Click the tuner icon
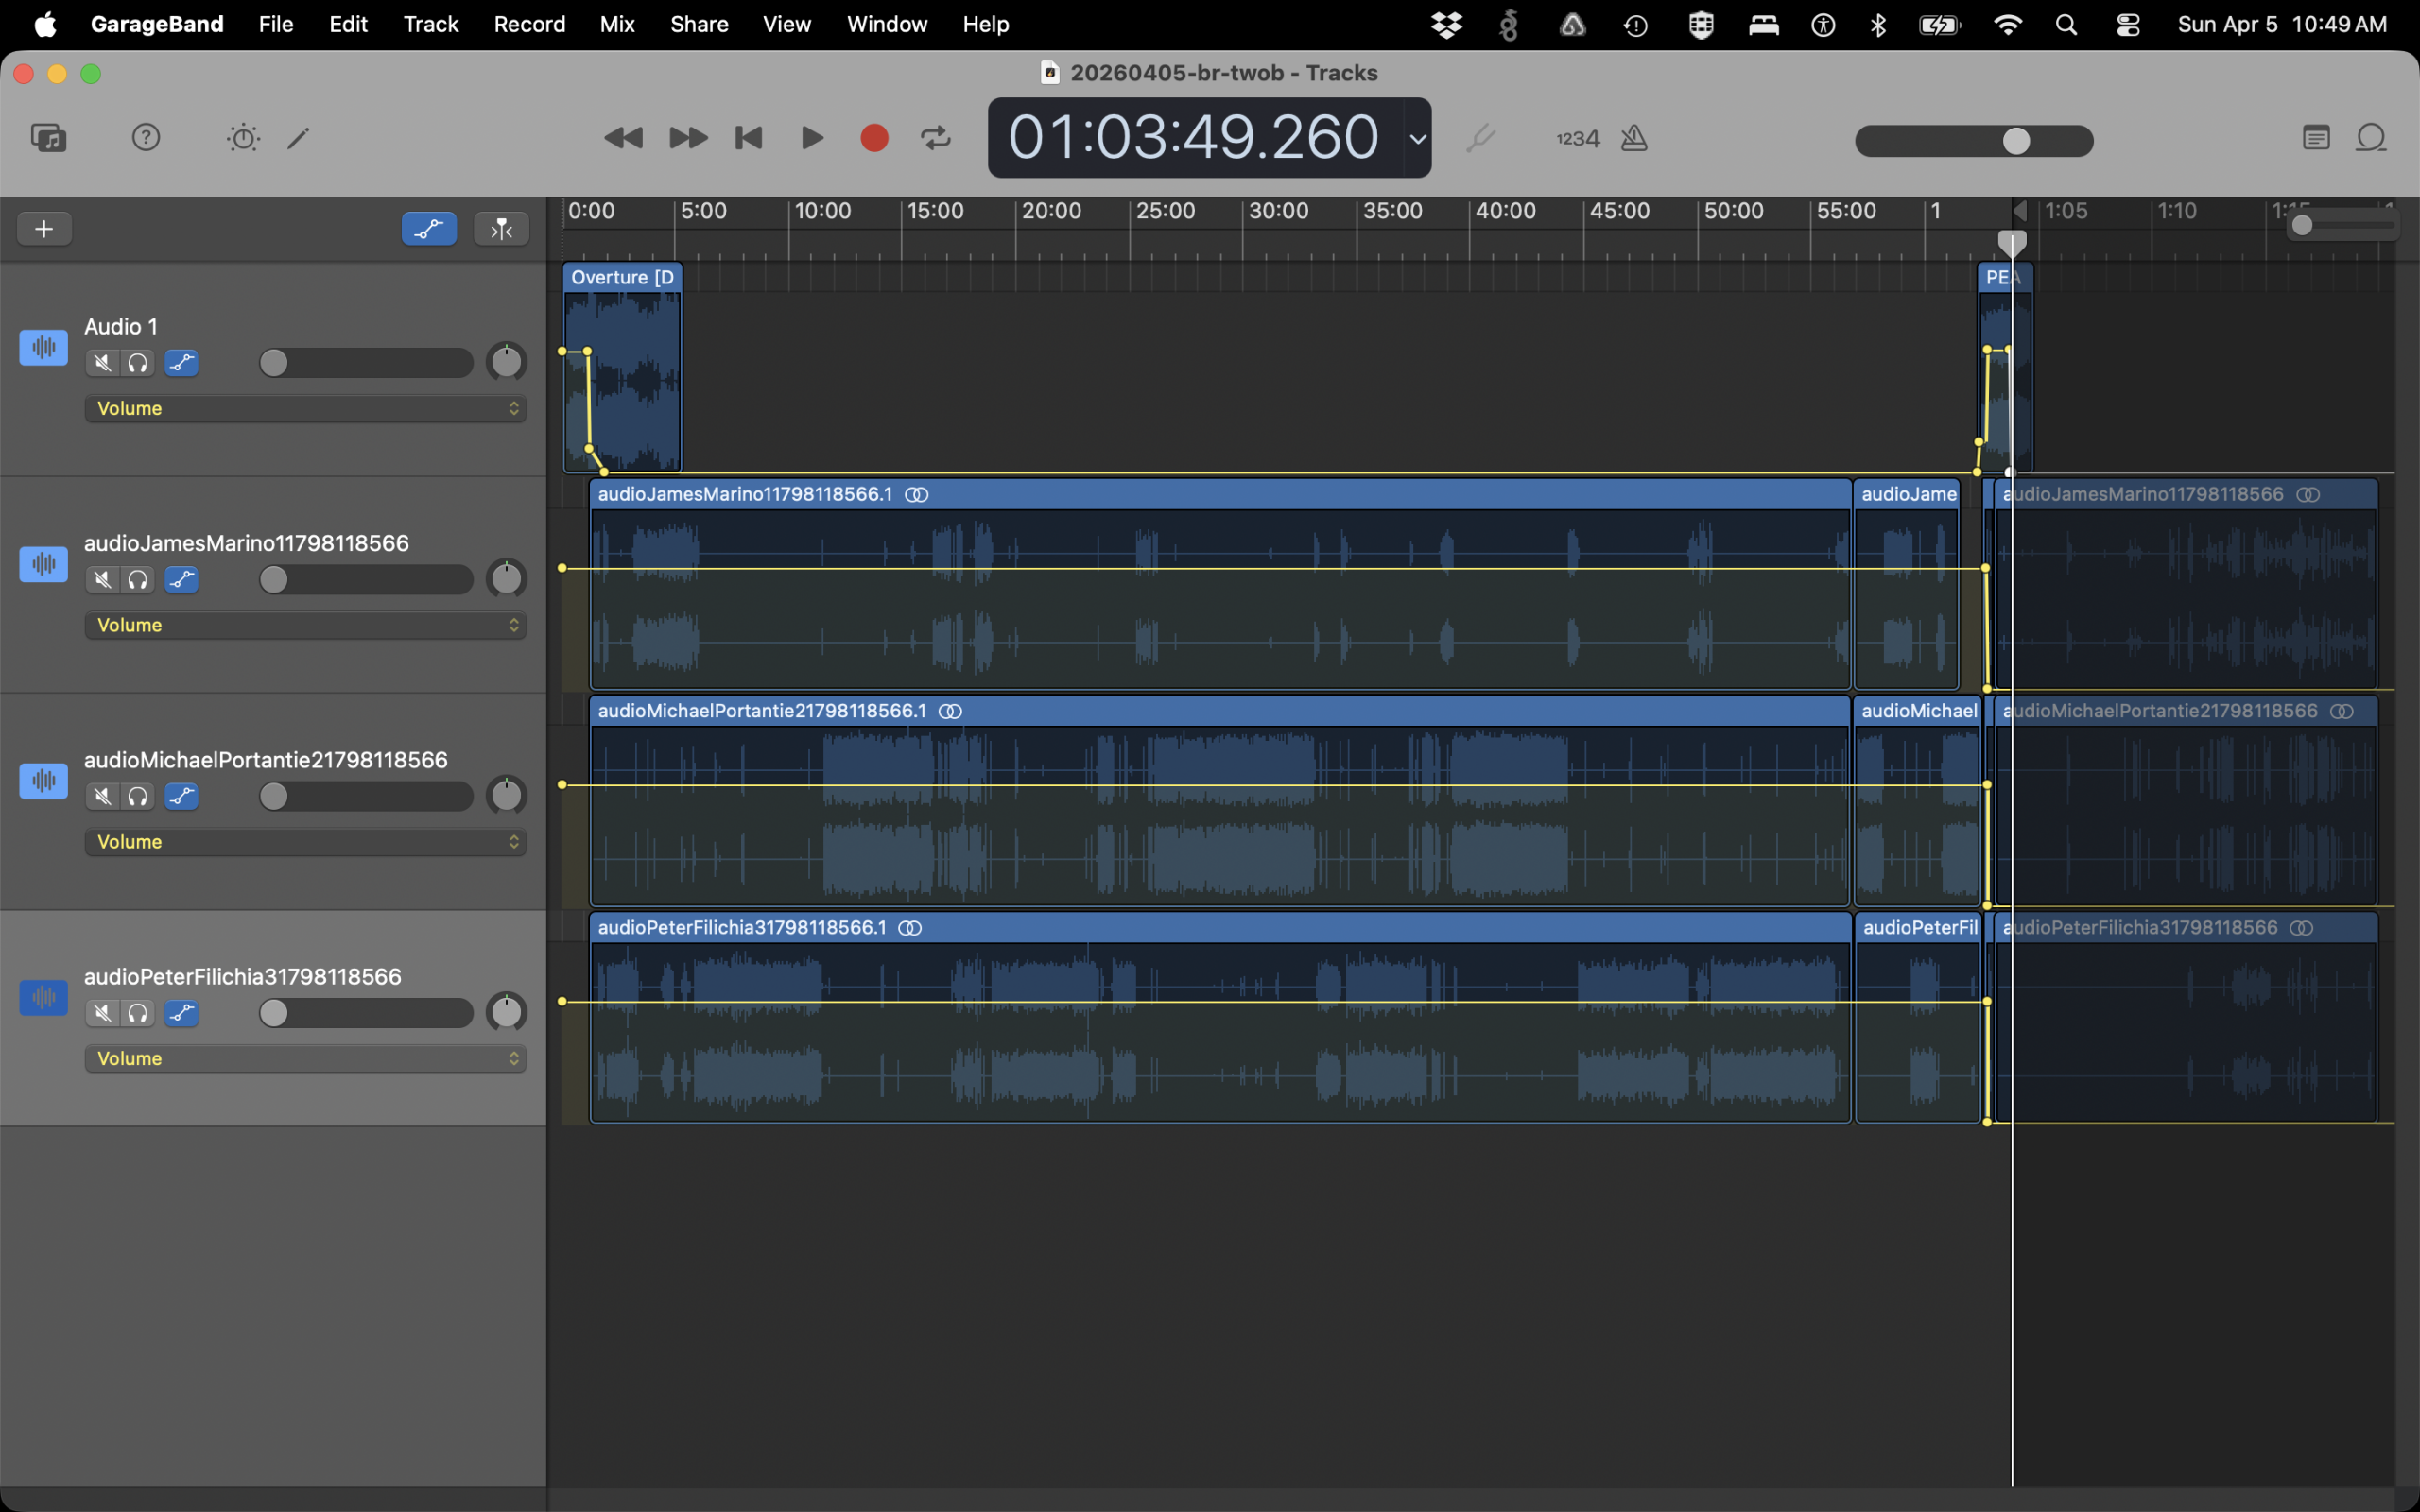Image resolution: width=2420 pixels, height=1512 pixels. coord(1480,138)
